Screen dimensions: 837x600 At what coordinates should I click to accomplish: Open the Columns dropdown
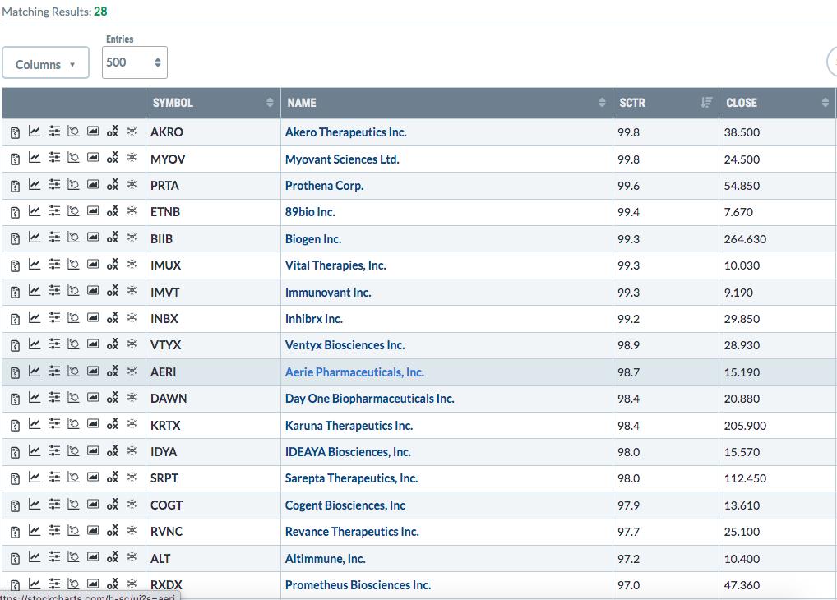[45, 64]
